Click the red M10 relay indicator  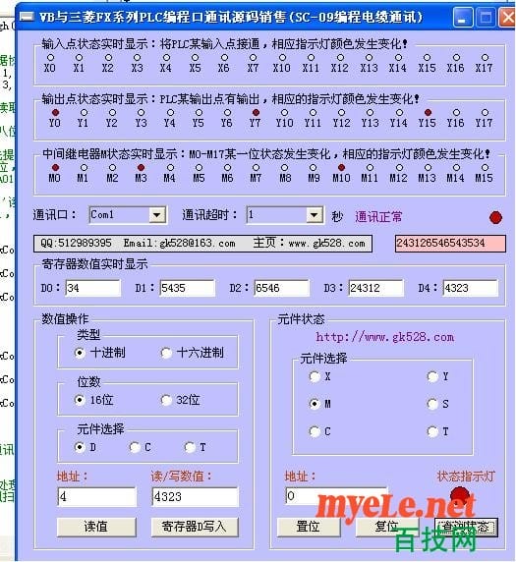click(341, 167)
